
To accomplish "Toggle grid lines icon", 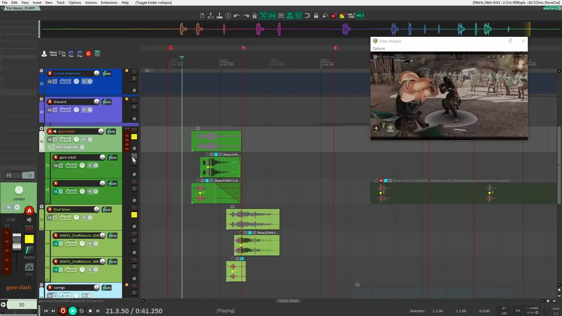I will point(299,16).
